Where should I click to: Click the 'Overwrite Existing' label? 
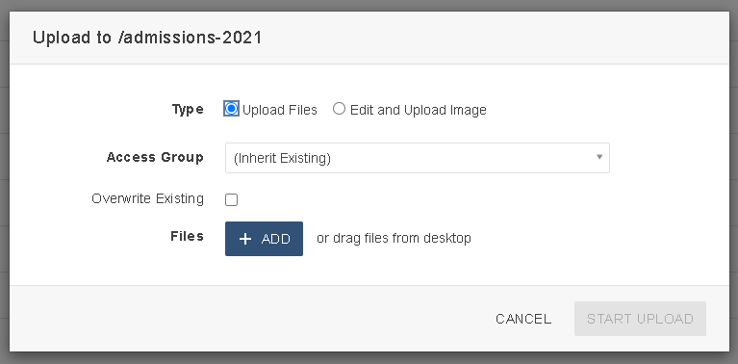pyautogui.click(x=148, y=198)
